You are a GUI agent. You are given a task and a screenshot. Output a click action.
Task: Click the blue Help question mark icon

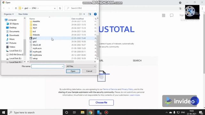pos(95,14)
